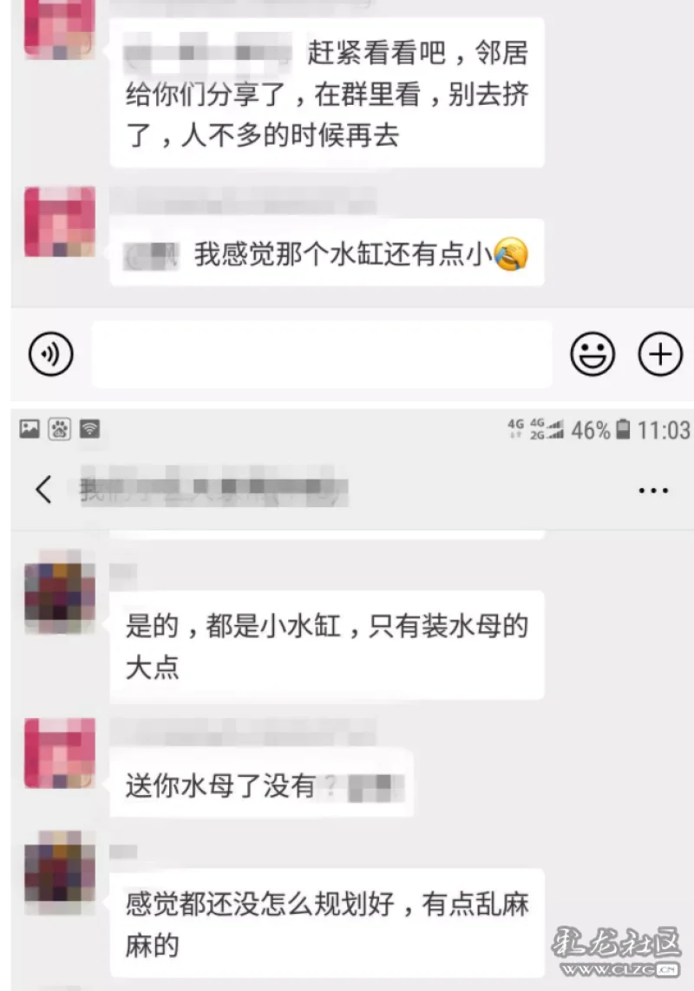694x991 pixels.
Task: Go back with the left chevron
Action: coord(43,489)
